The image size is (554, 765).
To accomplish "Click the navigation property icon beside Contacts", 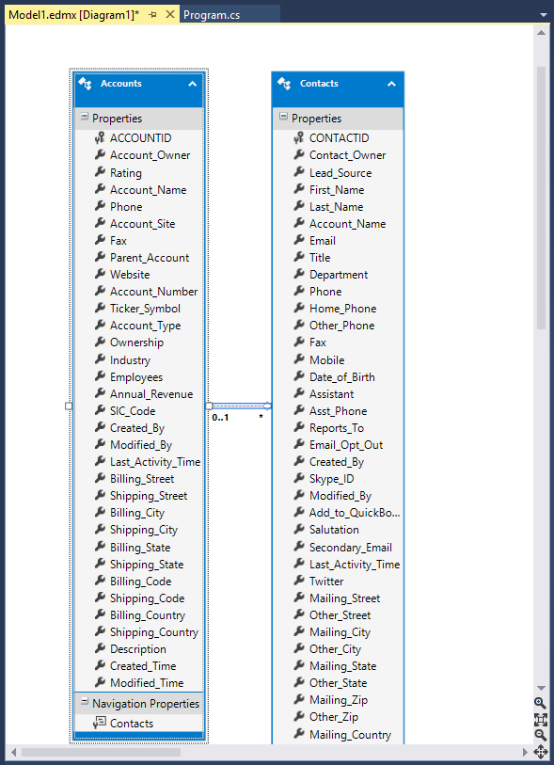I will (100, 723).
